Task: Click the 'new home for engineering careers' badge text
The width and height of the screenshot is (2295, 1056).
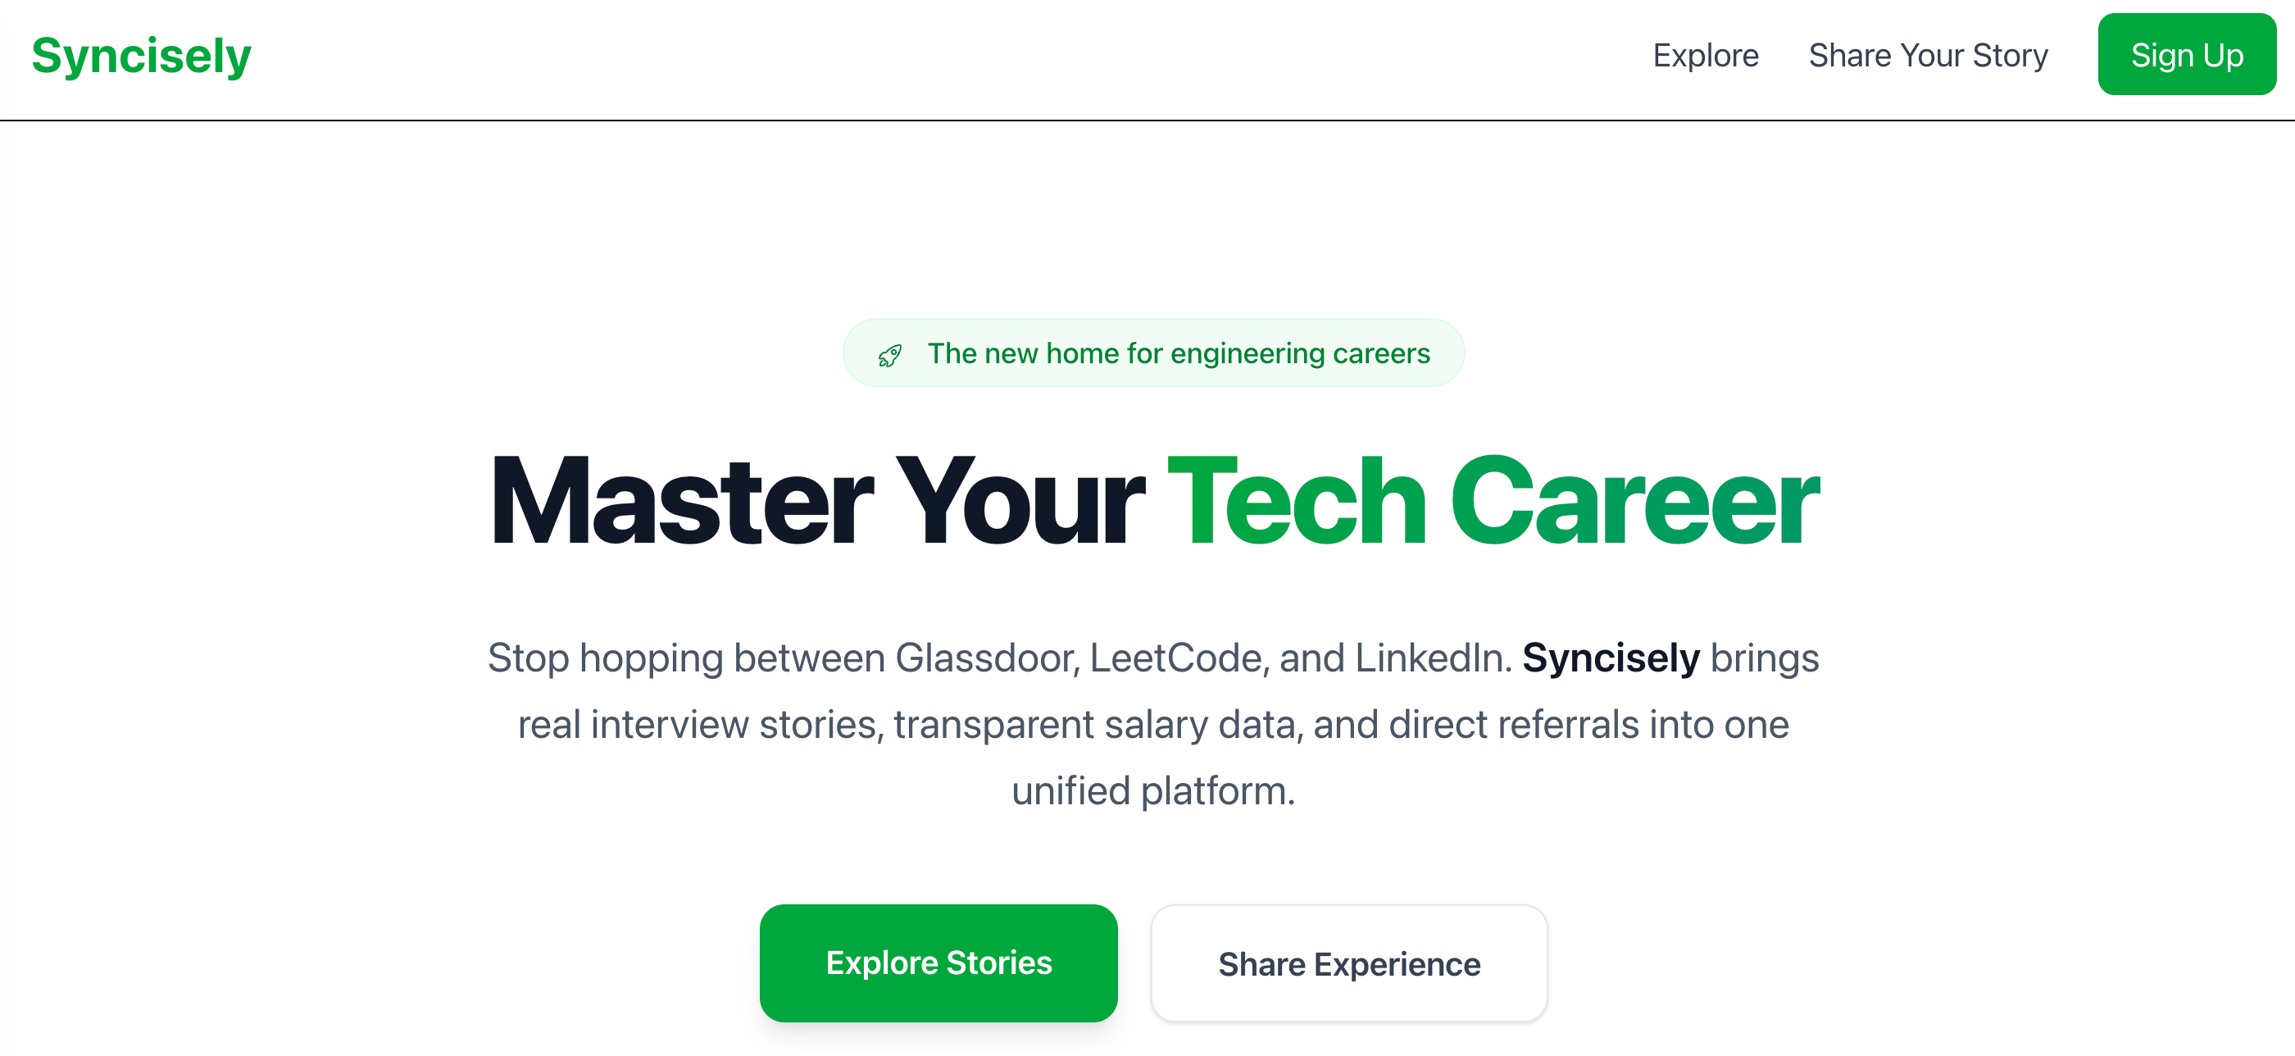Action: [1178, 354]
